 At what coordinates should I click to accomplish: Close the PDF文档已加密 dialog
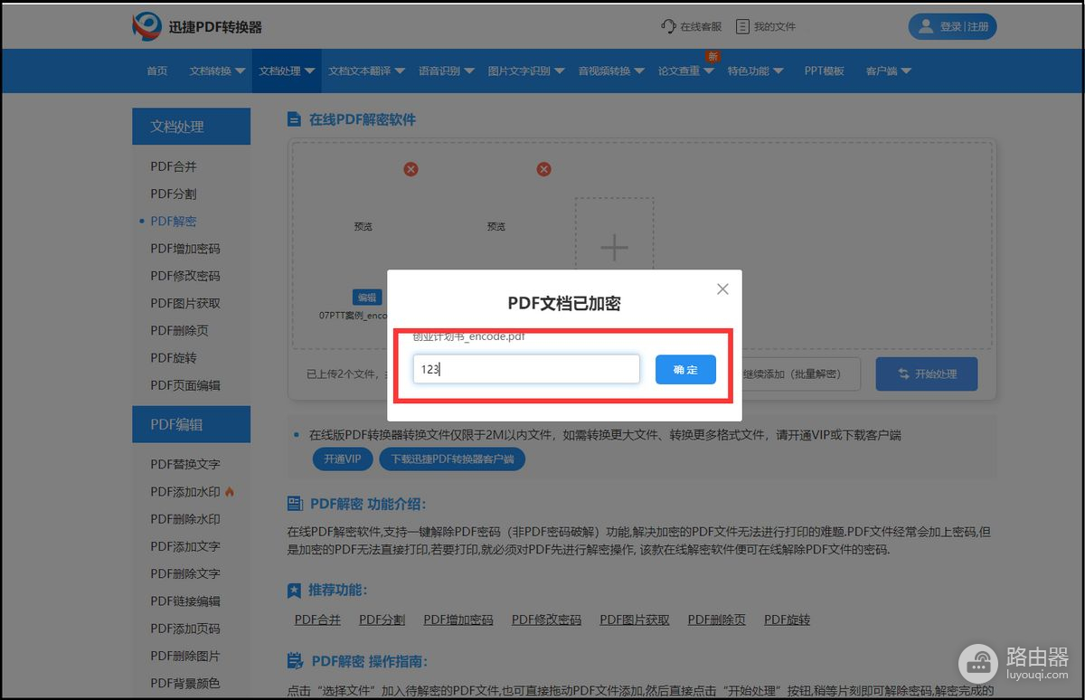pos(722,289)
